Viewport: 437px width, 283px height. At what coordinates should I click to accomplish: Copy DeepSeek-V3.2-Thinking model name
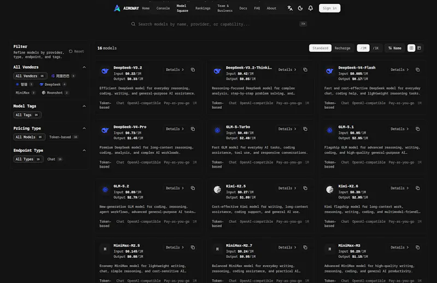[305, 70]
